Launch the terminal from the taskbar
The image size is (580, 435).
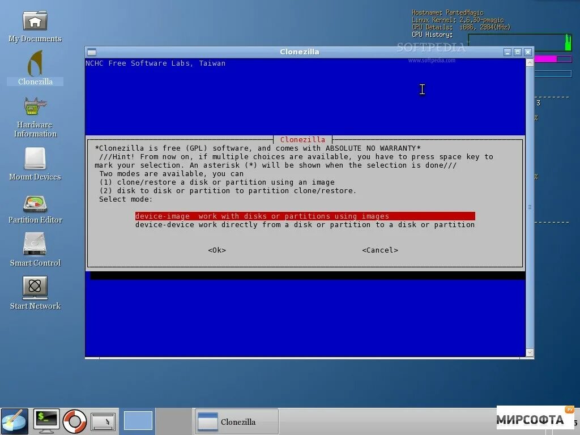46,421
